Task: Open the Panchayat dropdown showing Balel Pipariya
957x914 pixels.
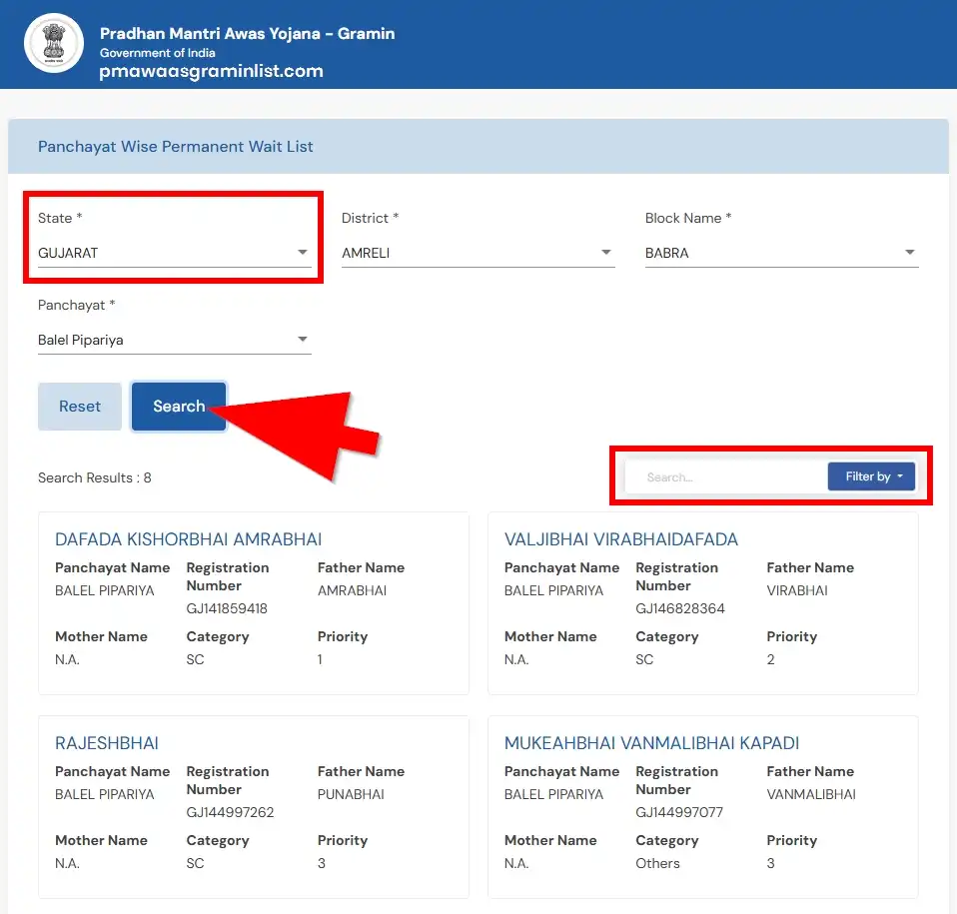Action: 174,340
